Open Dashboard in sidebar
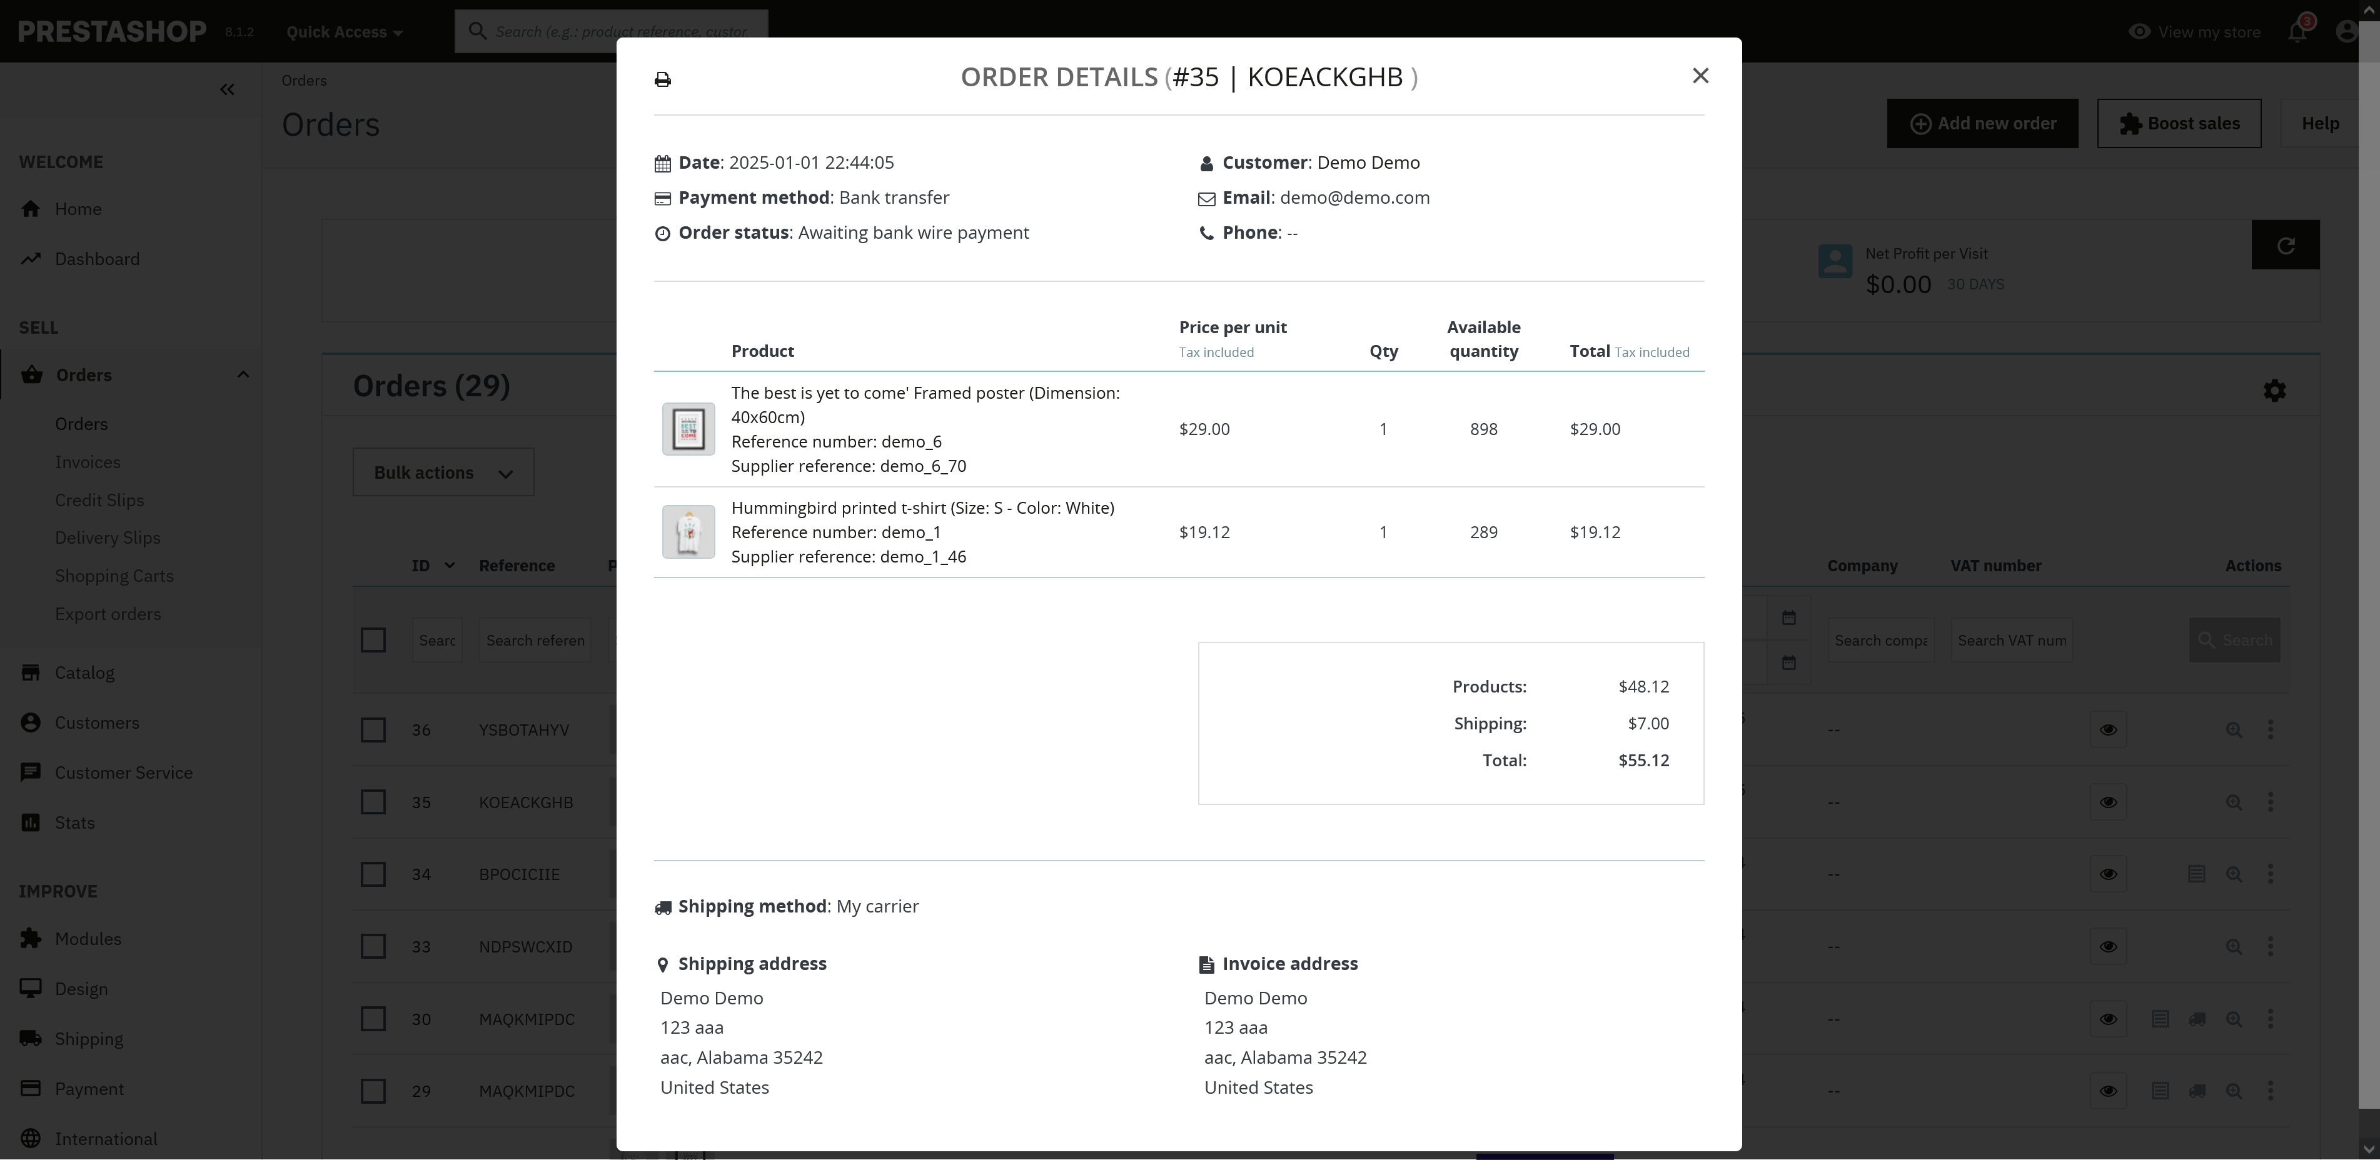 point(97,259)
